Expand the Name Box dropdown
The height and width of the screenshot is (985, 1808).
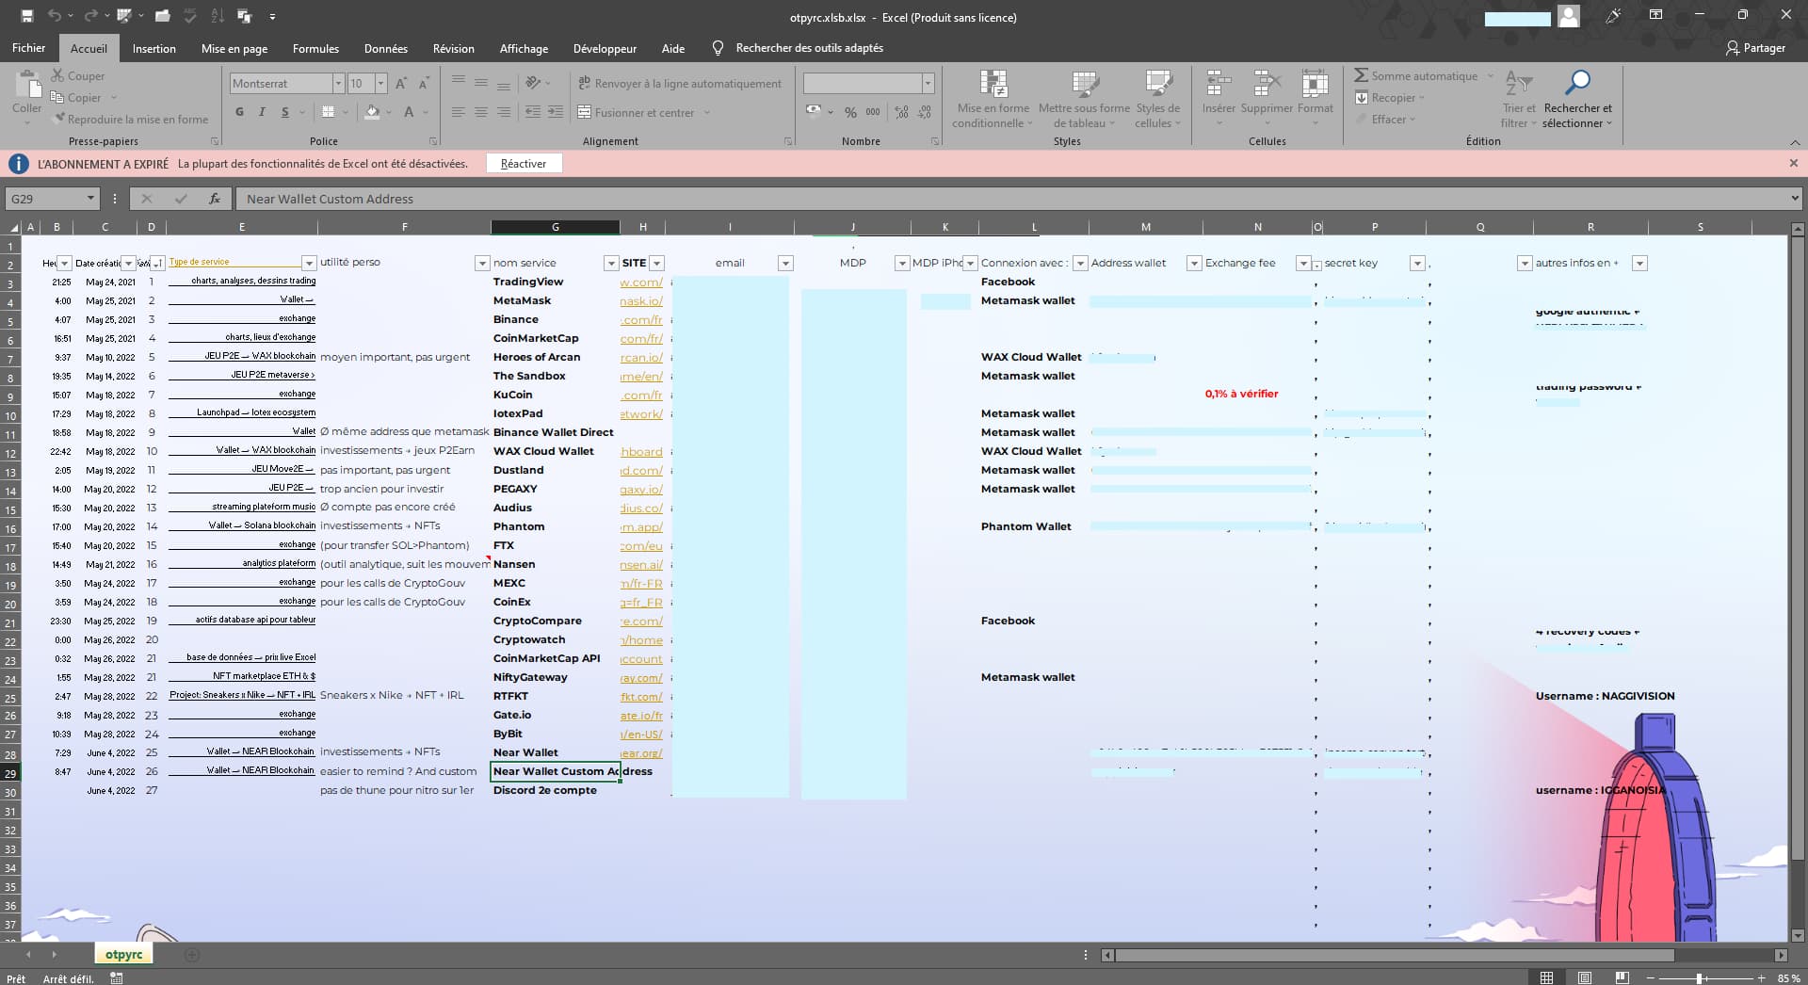90,199
